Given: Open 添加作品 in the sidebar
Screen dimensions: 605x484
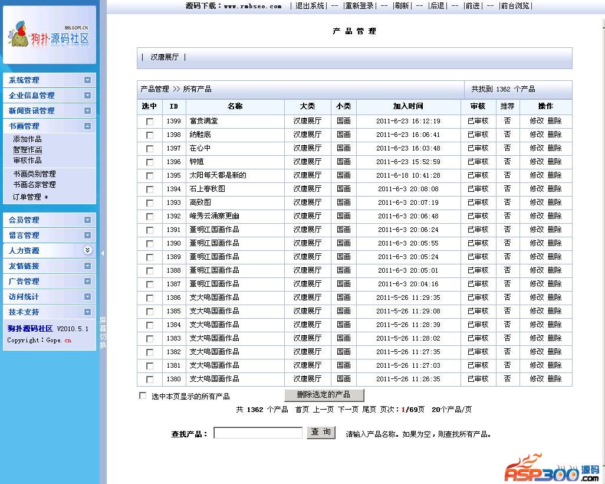Looking at the screenshot, I should (x=27, y=139).
